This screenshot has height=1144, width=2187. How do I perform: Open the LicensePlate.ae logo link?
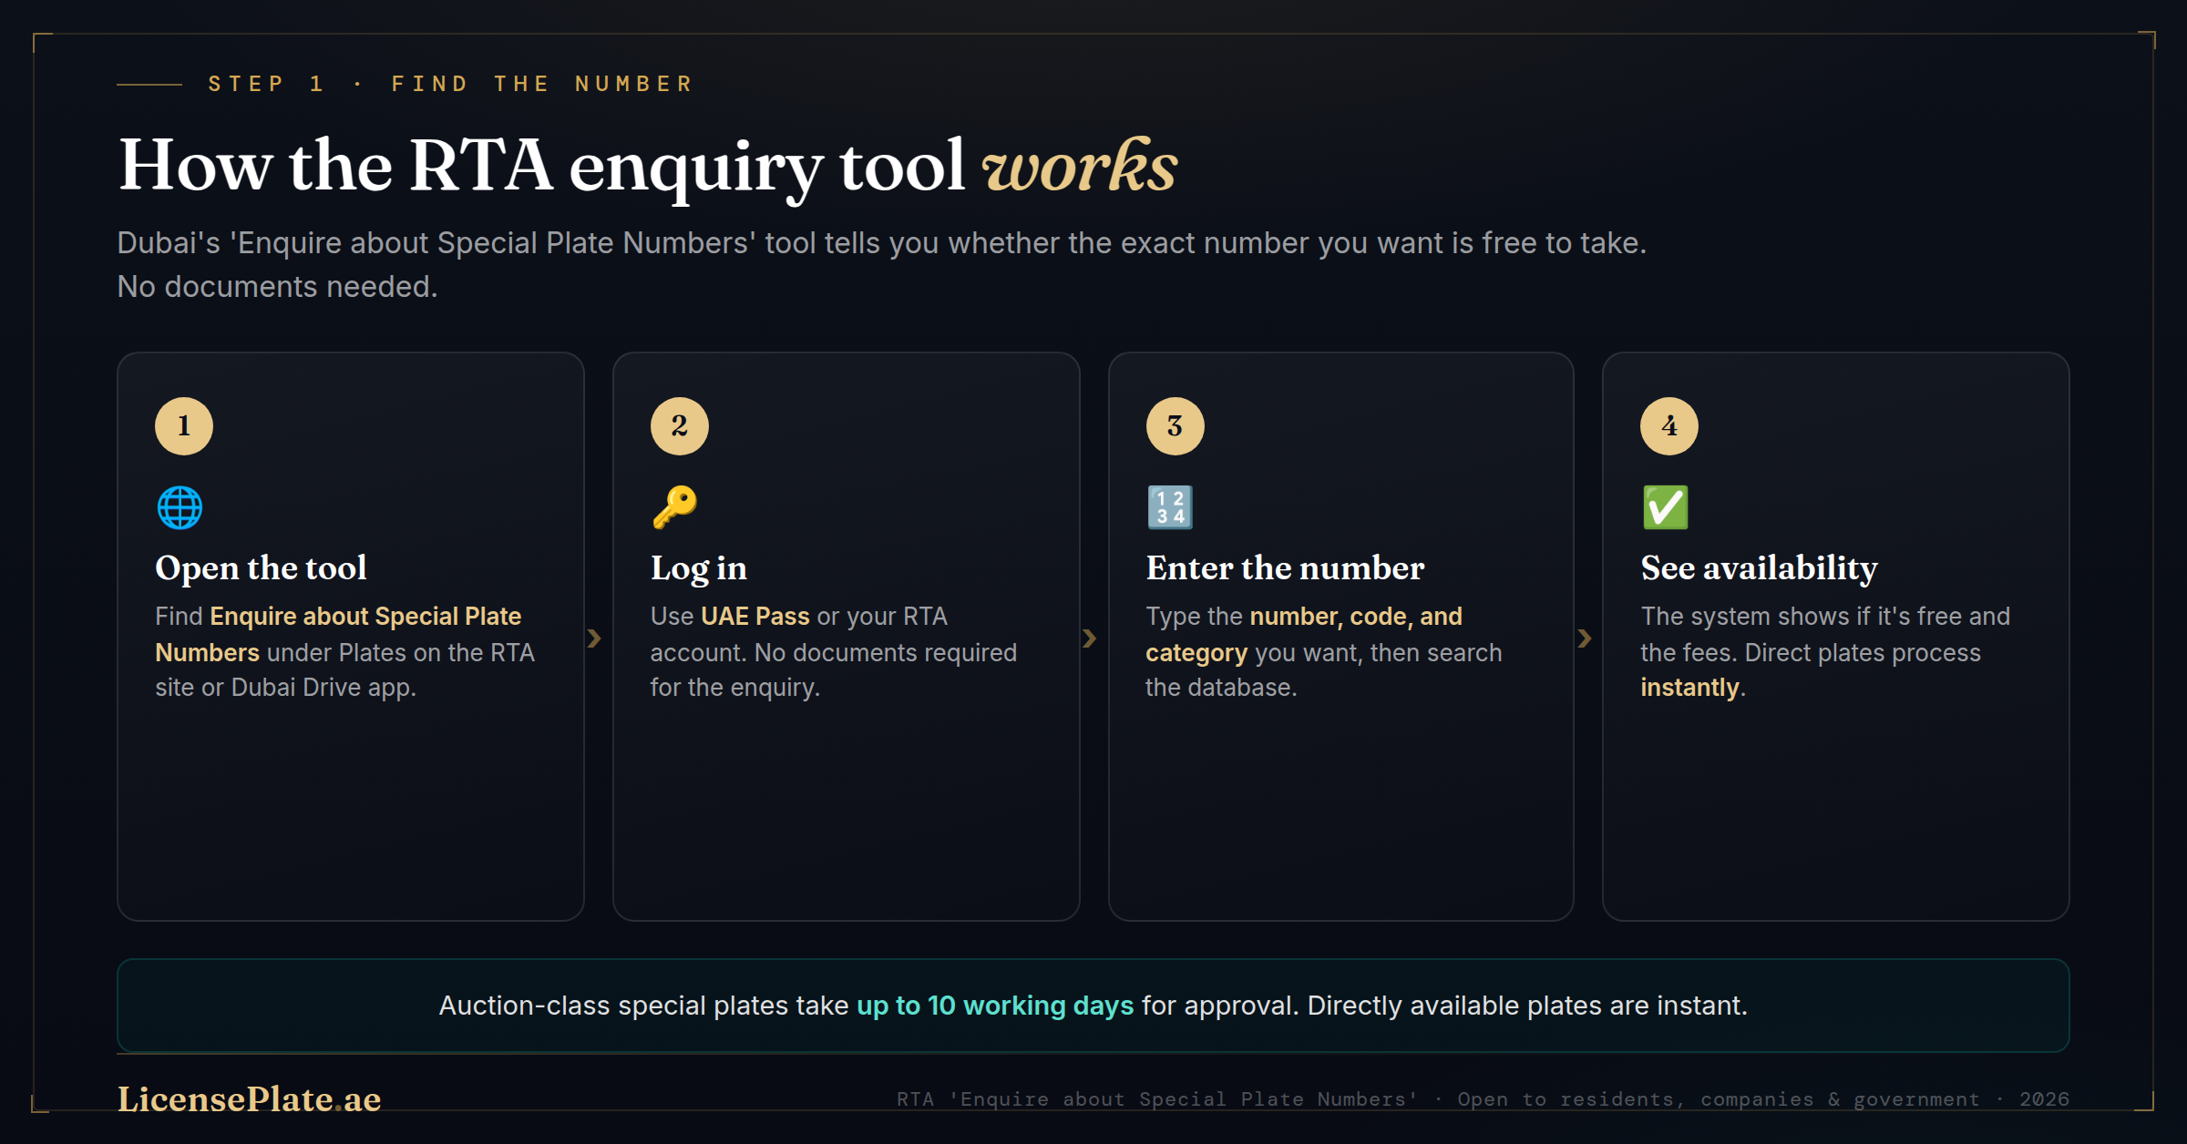[x=250, y=1098]
